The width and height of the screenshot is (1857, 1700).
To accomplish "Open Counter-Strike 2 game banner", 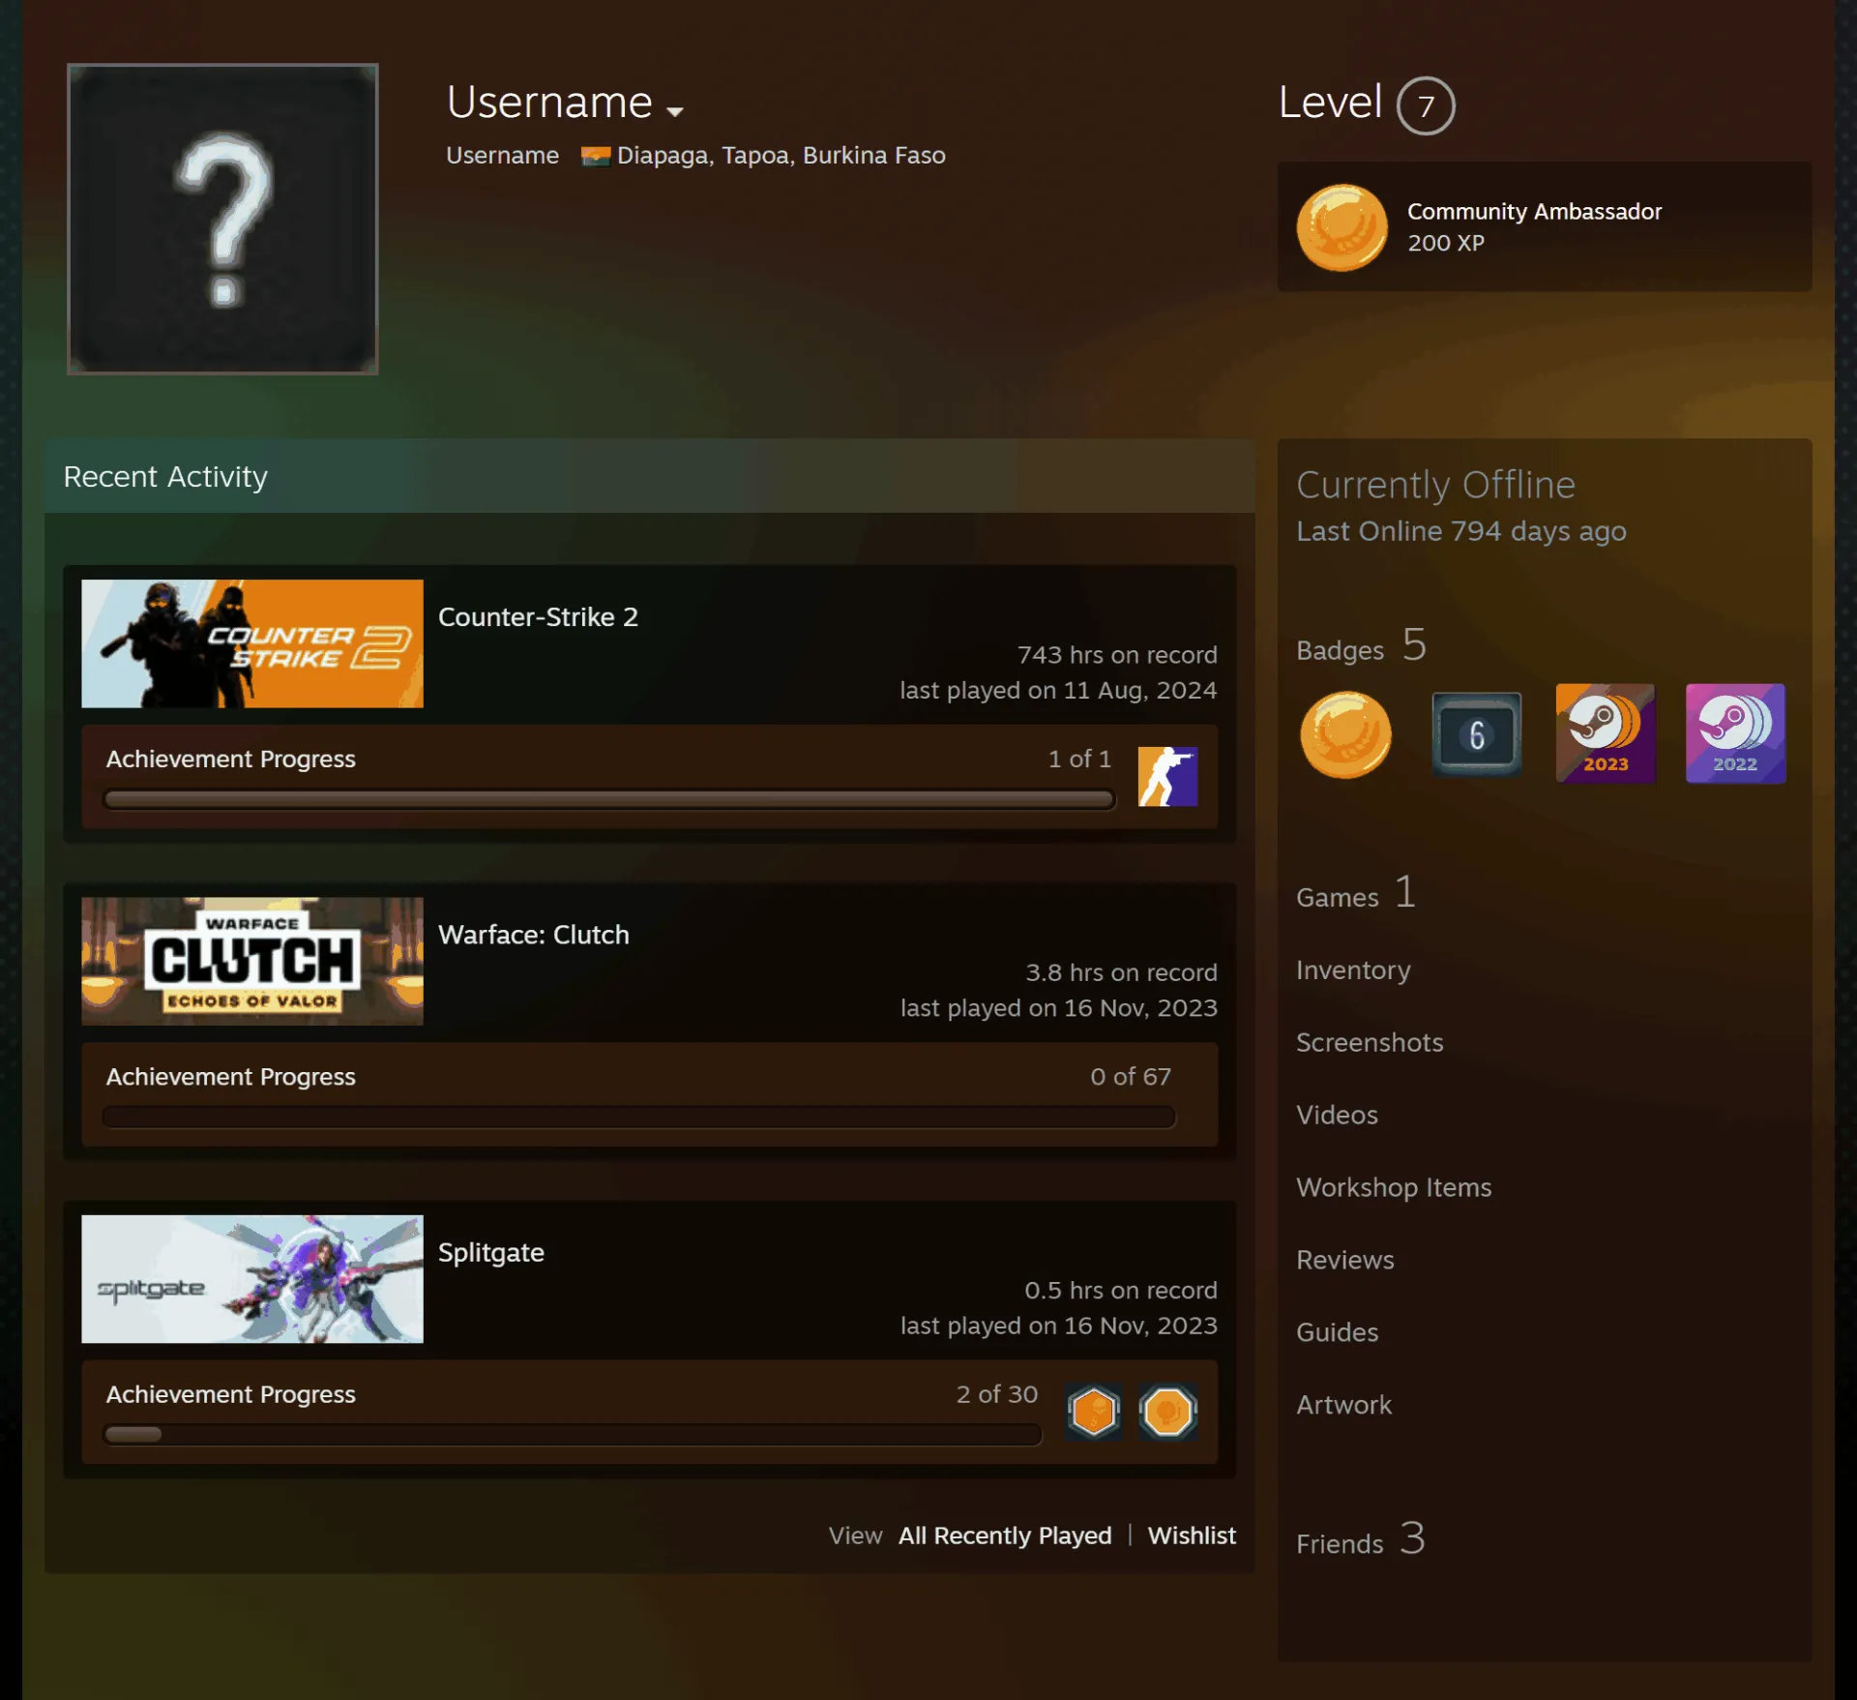I will (x=251, y=643).
